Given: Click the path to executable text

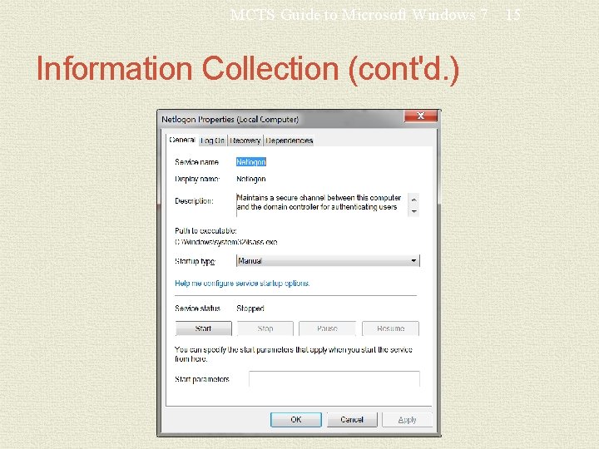Looking at the screenshot, I should 225,242.
